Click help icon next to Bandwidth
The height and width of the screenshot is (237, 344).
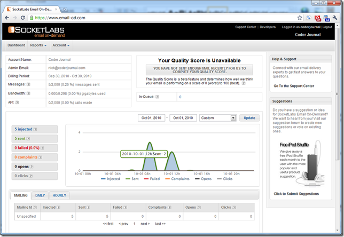[x=28, y=93]
